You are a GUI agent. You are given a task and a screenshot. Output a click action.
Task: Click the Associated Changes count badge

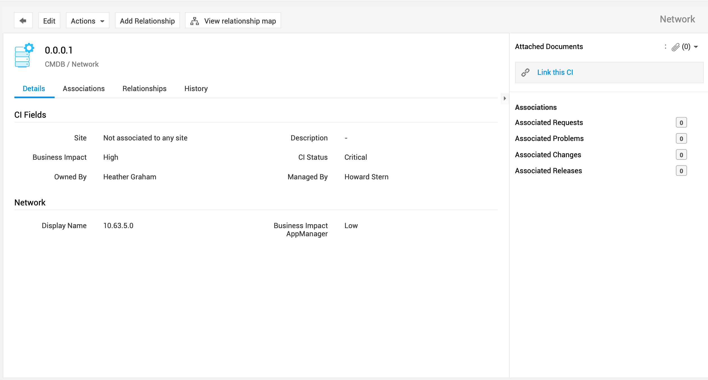(681, 155)
